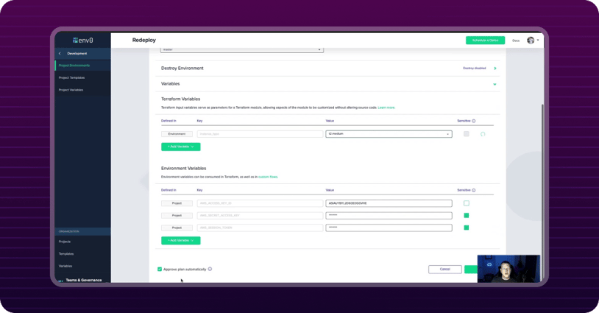Toggle Approve plan automatically checkbox

point(160,269)
